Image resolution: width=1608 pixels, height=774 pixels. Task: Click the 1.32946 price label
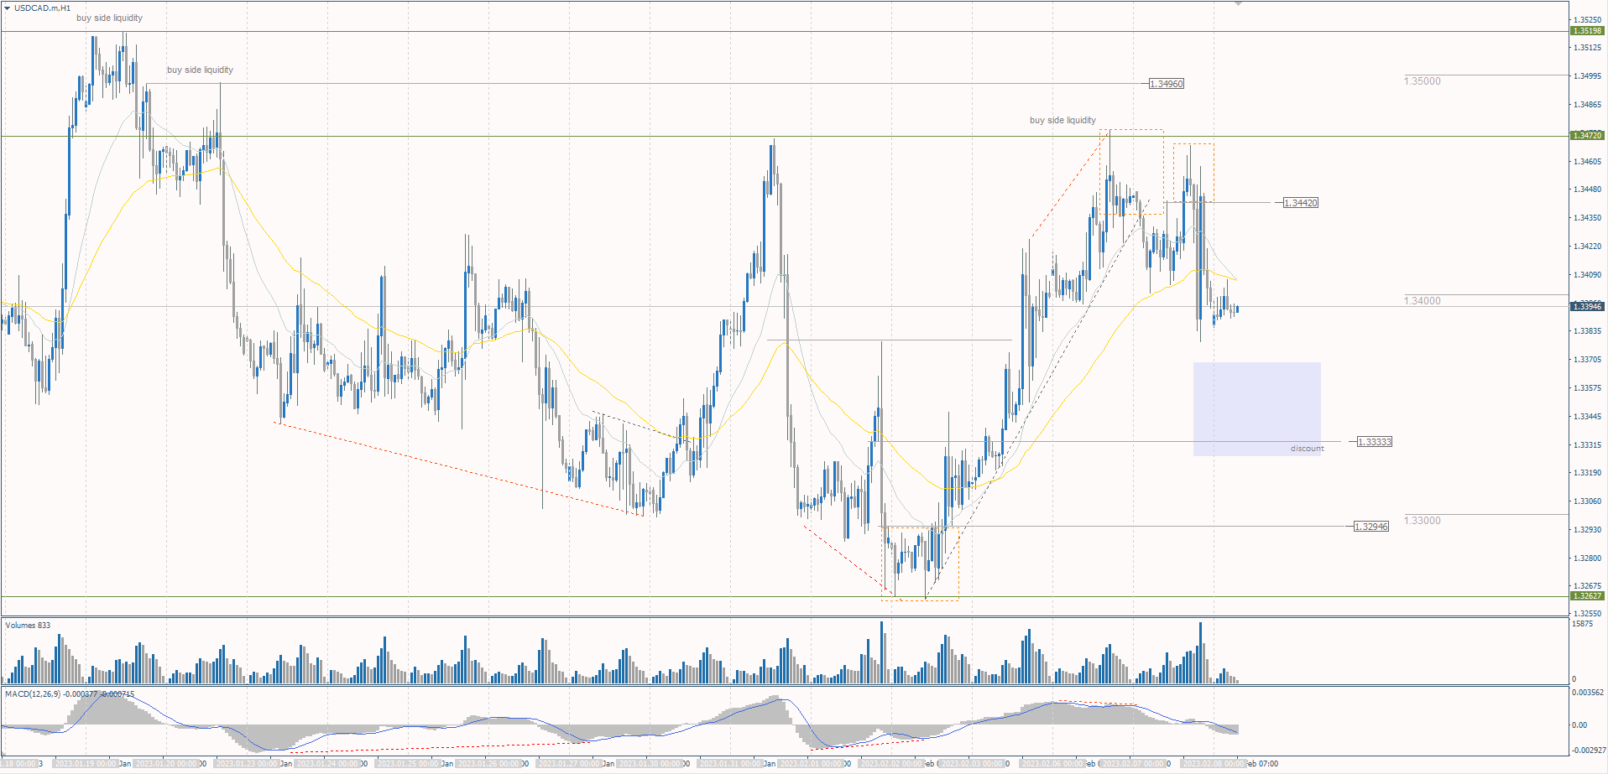[x=1371, y=527]
